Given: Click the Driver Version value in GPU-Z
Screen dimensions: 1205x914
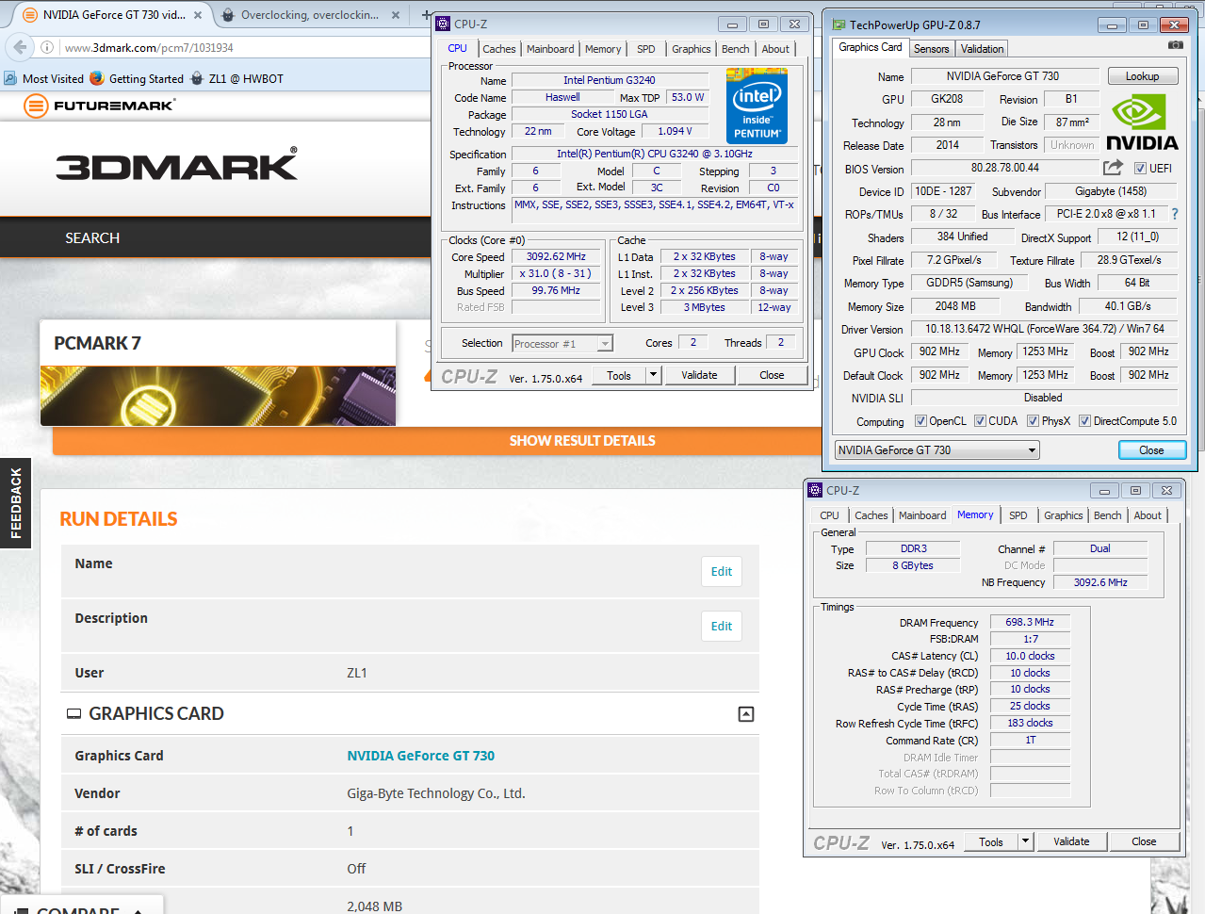Looking at the screenshot, I should 1045,329.
